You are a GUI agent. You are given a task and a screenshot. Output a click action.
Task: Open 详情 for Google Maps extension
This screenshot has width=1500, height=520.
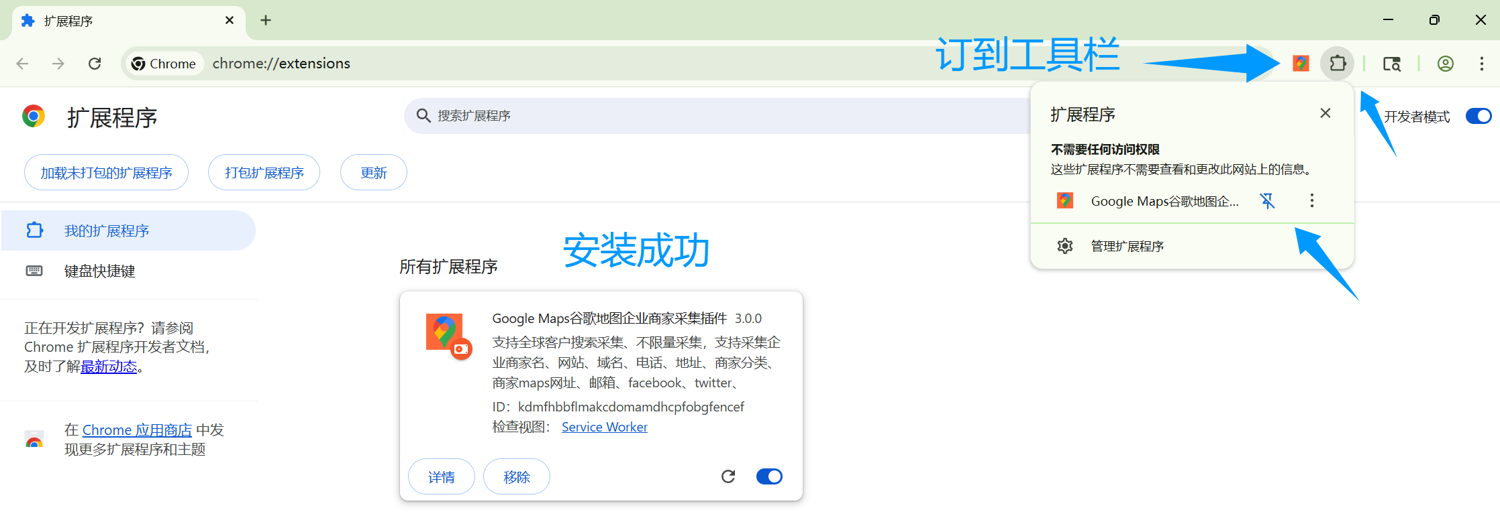click(x=442, y=476)
